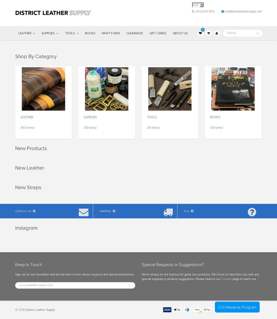The width and height of the screenshot is (277, 319).
Task: Click the Diners Club payment icon
Action: tap(187, 310)
